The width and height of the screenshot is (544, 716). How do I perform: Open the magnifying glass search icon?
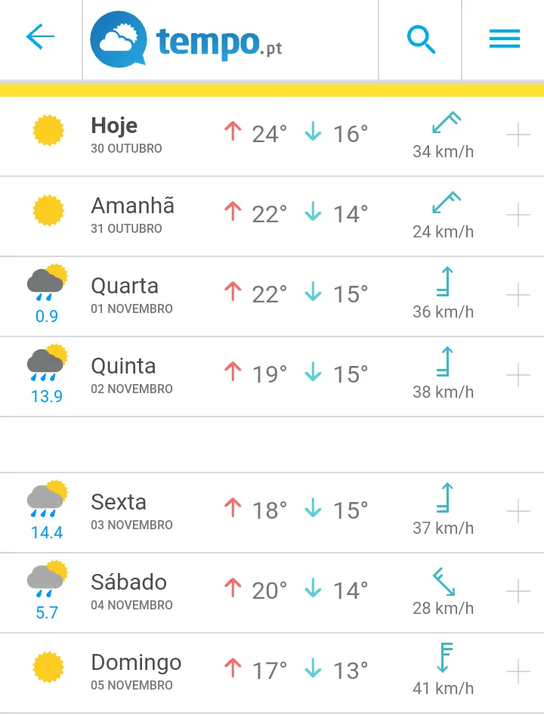421,39
